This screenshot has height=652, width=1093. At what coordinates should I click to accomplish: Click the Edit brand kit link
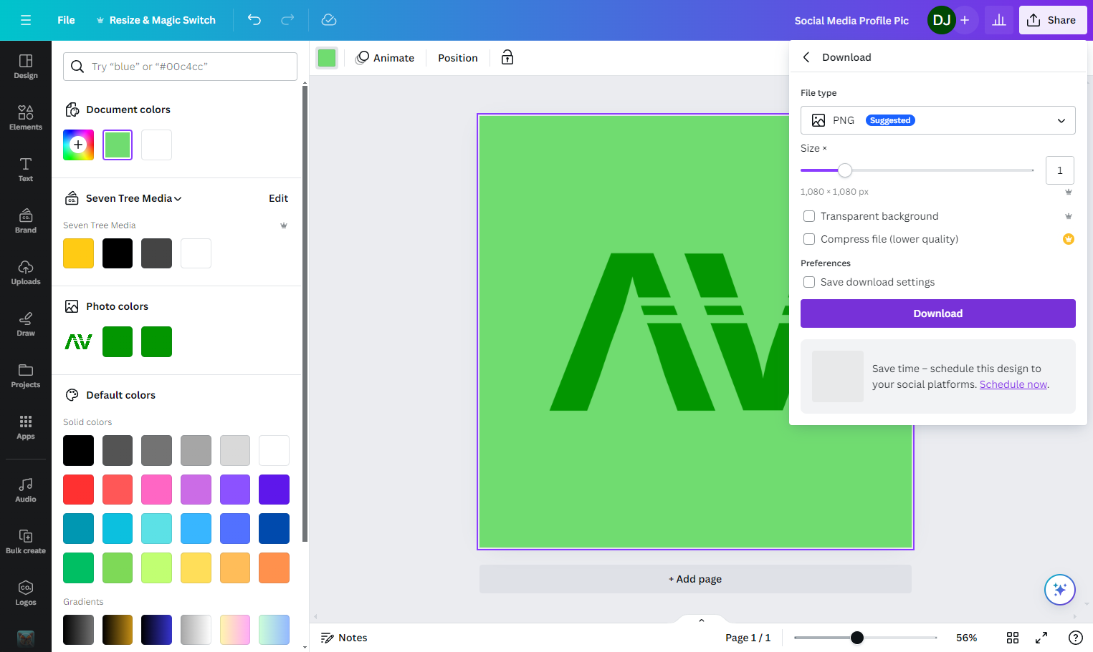point(279,198)
